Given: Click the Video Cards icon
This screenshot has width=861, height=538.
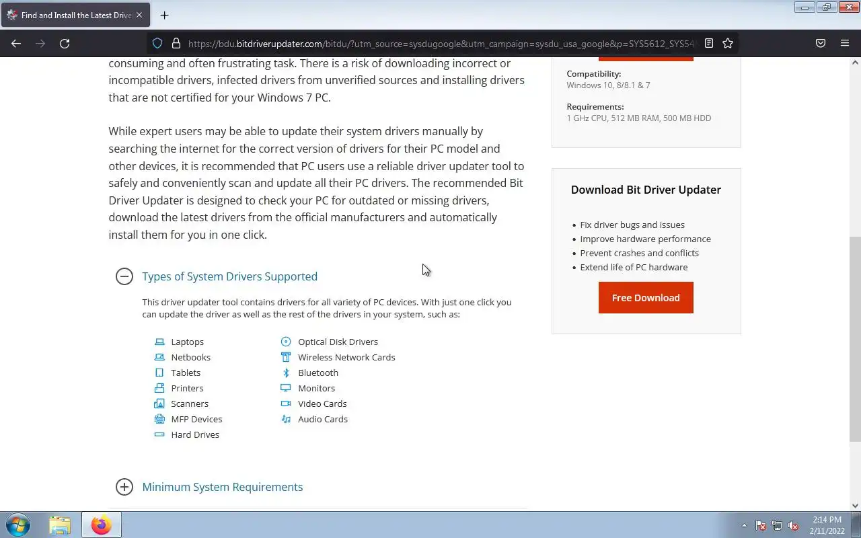Looking at the screenshot, I should 286,403.
